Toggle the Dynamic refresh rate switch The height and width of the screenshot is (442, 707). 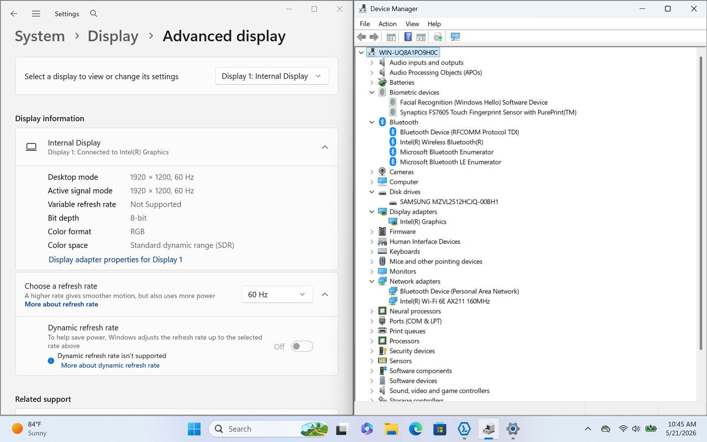pyautogui.click(x=302, y=346)
